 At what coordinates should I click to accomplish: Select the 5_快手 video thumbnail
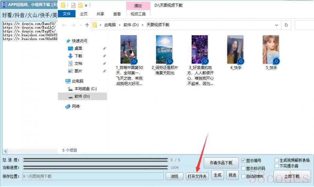point(271,49)
